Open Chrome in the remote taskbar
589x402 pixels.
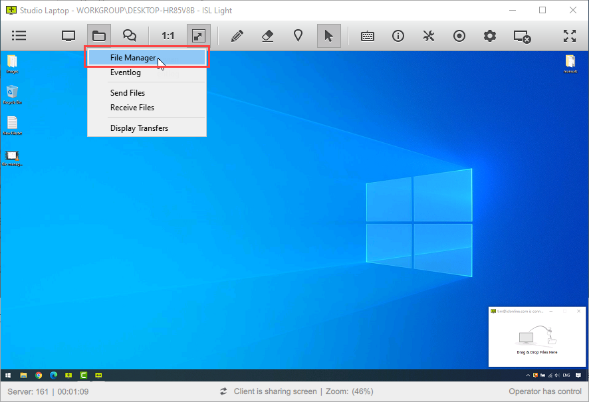point(39,375)
